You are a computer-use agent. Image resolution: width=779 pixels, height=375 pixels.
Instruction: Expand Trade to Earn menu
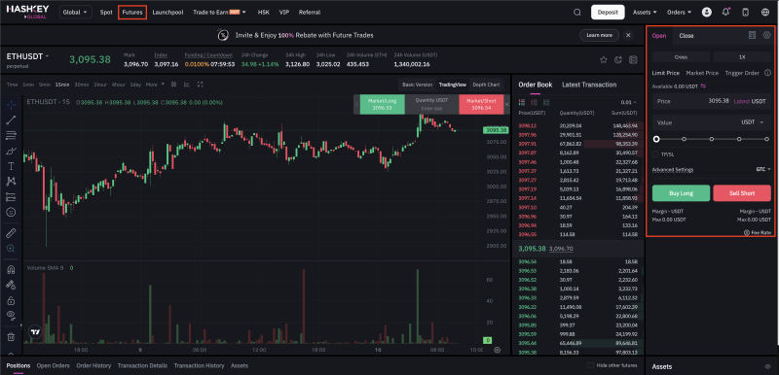click(219, 13)
